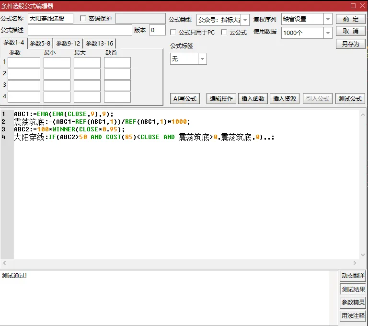Run the 测试公式 button
This screenshot has height=326, width=368.
pos(350,99)
